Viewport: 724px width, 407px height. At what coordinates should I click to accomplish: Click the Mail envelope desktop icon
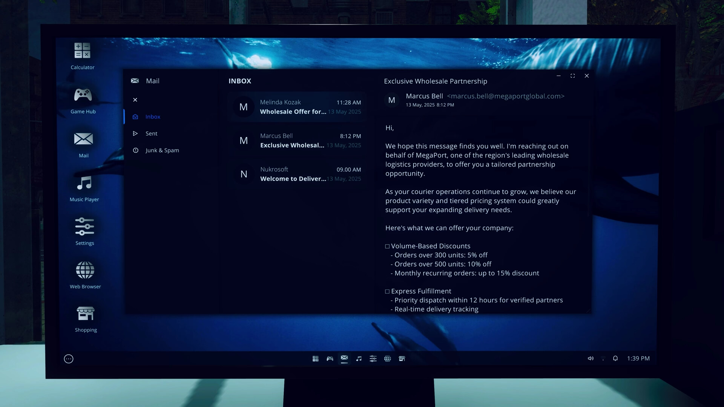(83, 139)
